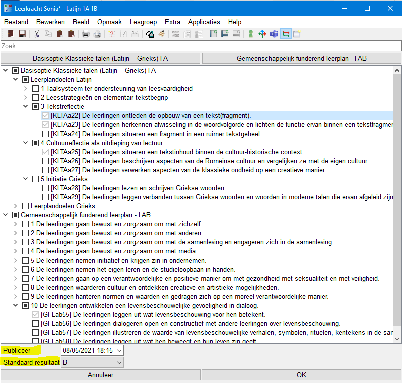The height and width of the screenshot is (383, 402).
Task: Open the Bestand menu
Action: tap(16, 22)
